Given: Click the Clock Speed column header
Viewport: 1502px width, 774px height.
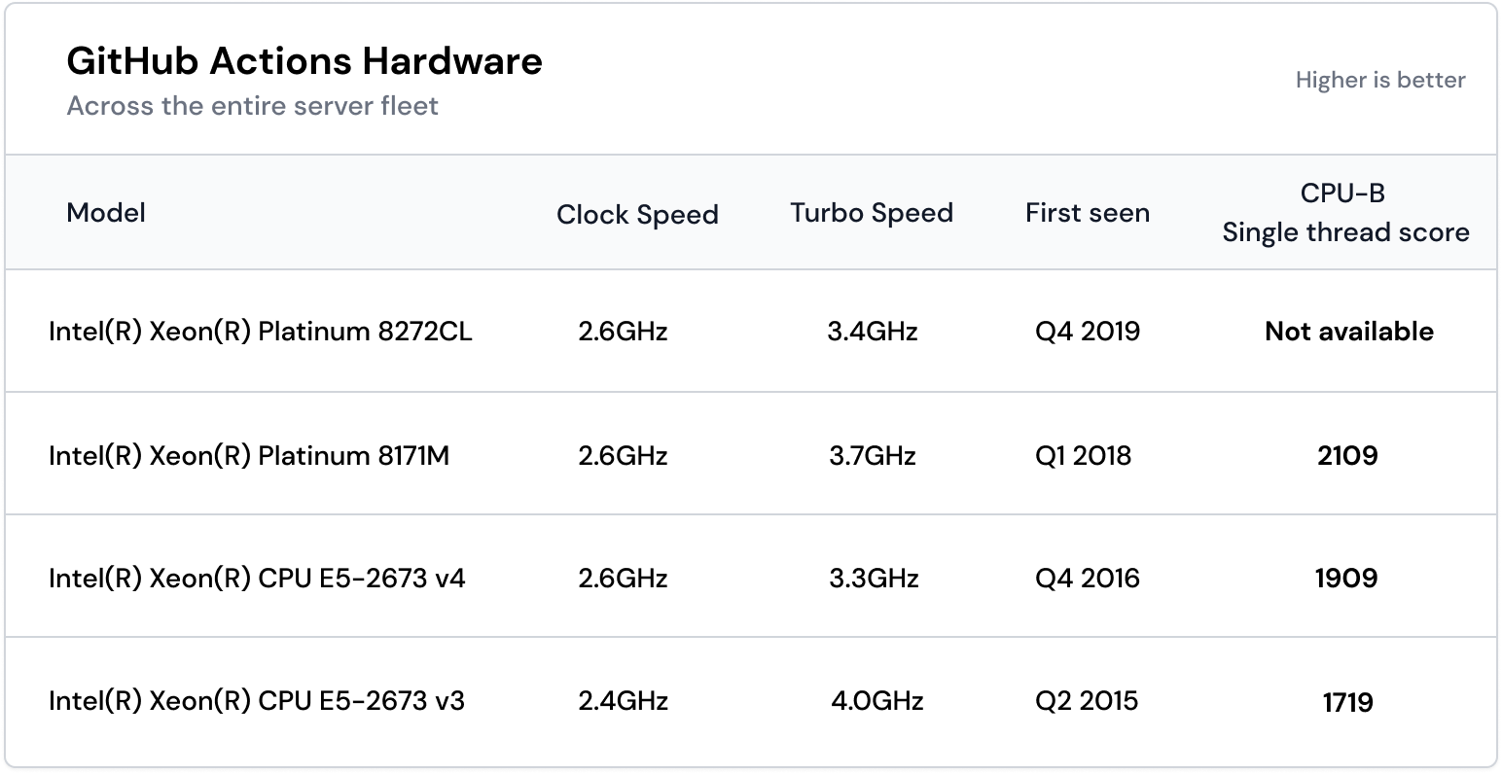Looking at the screenshot, I should coord(637,215).
